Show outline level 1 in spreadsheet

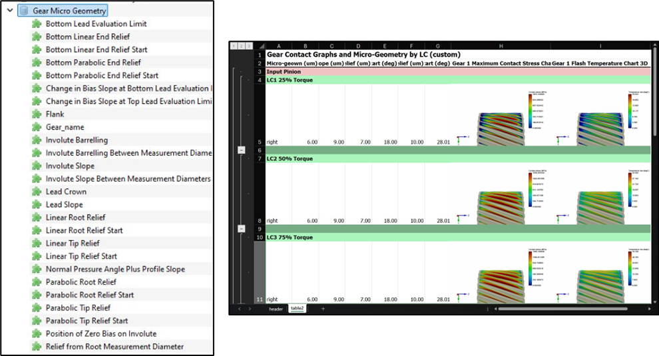click(x=233, y=46)
